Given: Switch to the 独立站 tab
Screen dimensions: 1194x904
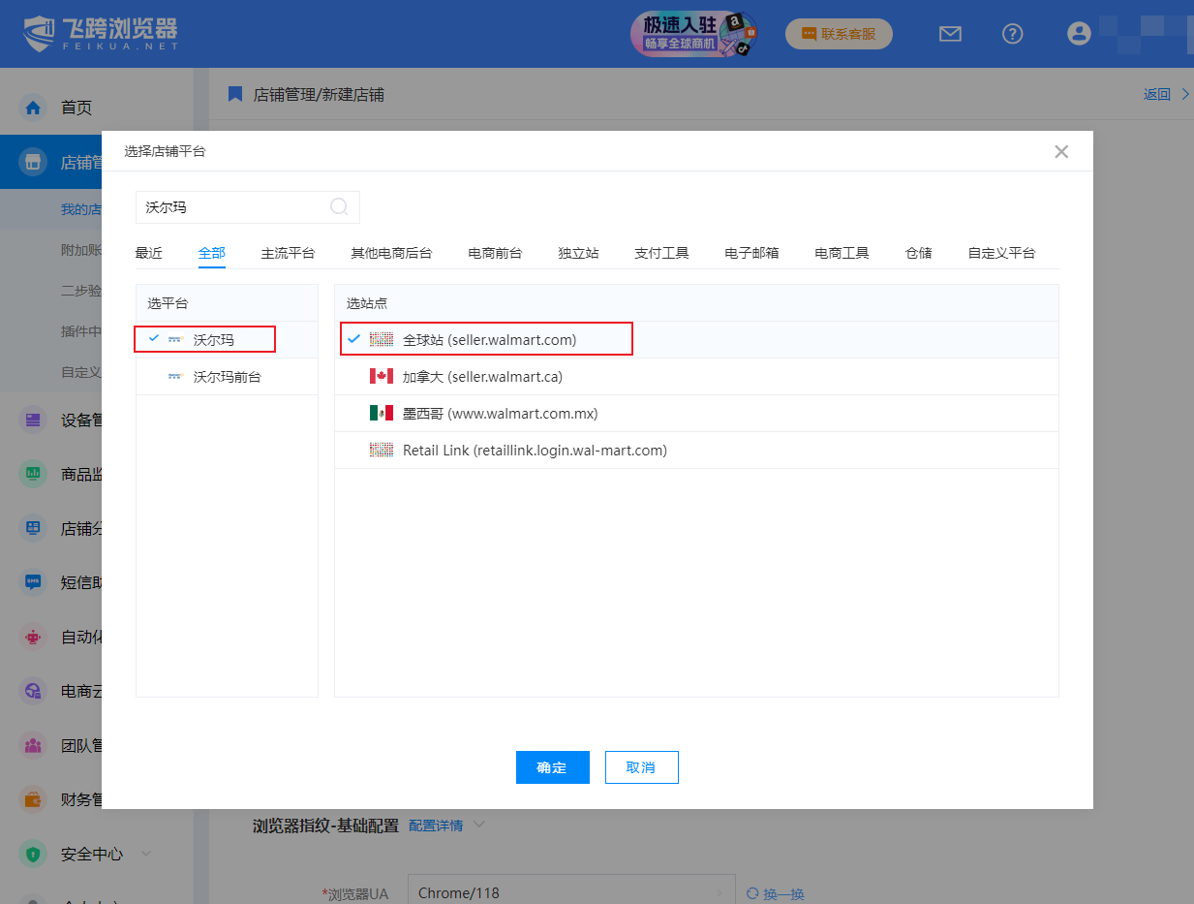Looking at the screenshot, I should (x=578, y=253).
